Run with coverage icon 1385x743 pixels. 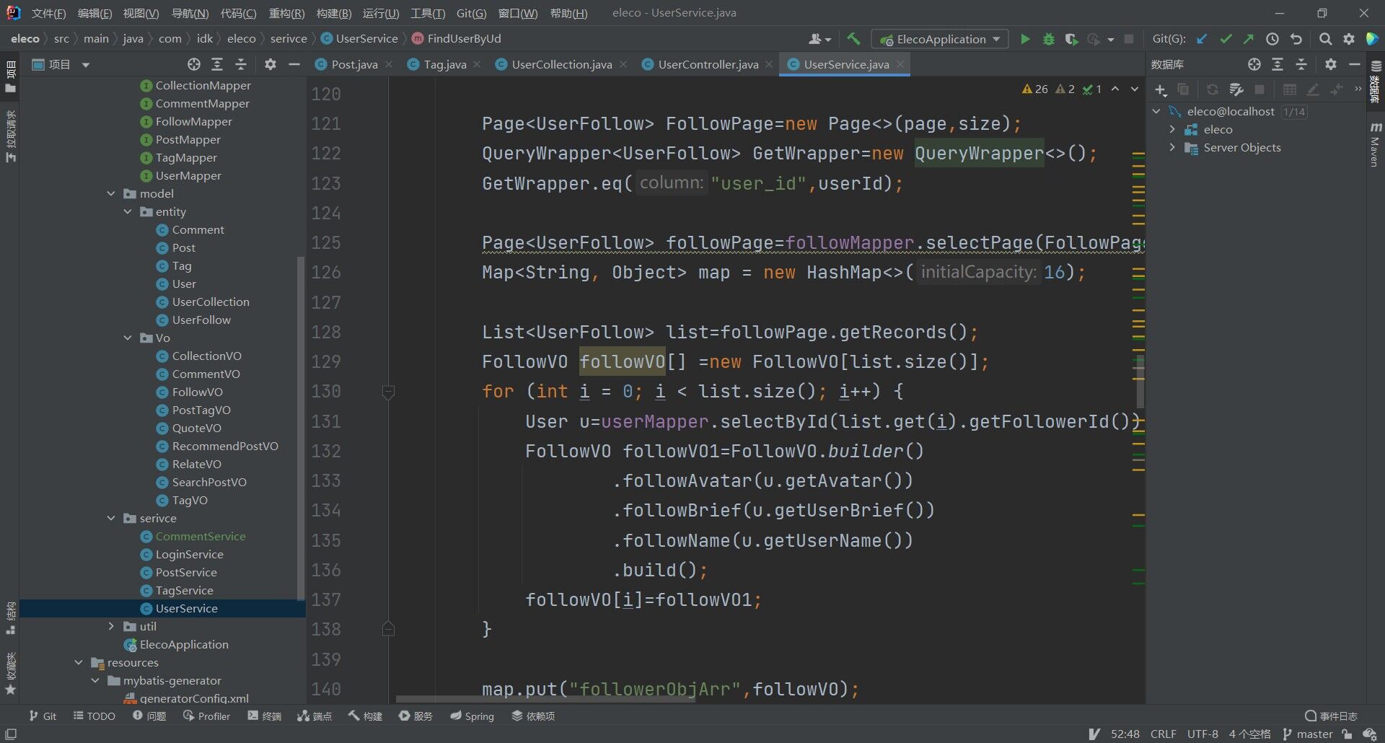(x=1072, y=39)
